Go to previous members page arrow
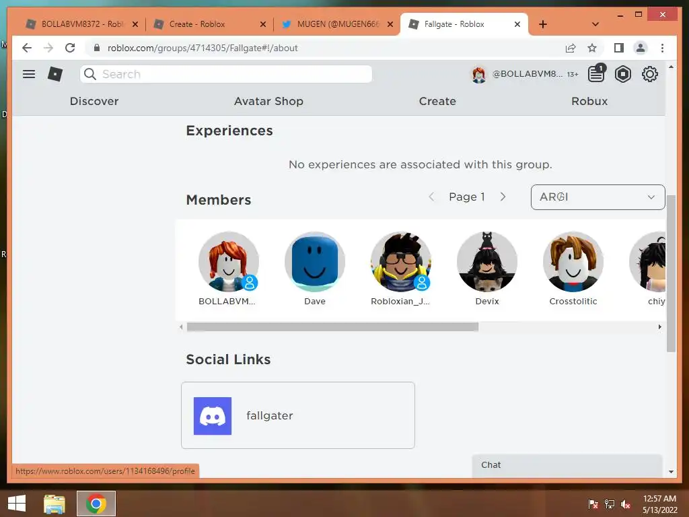689x517 pixels. [431, 197]
